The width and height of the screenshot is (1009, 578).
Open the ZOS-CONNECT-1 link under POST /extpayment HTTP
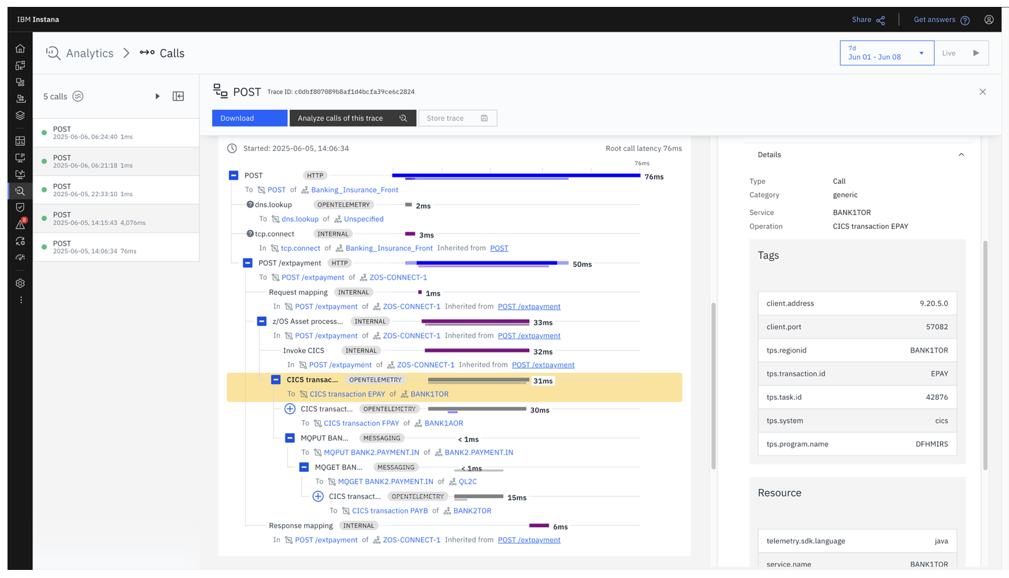pyautogui.click(x=398, y=277)
